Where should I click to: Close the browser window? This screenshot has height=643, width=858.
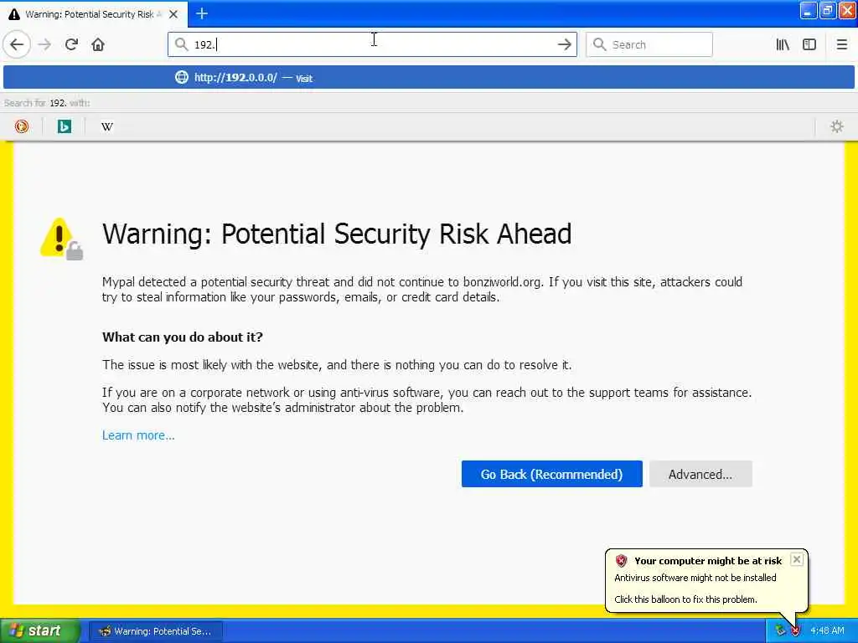point(847,10)
